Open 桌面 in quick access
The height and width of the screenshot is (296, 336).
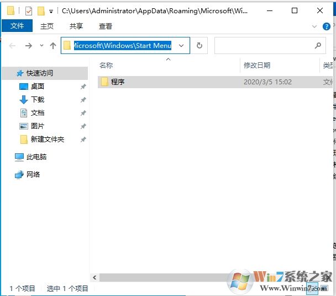(x=38, y=87)
